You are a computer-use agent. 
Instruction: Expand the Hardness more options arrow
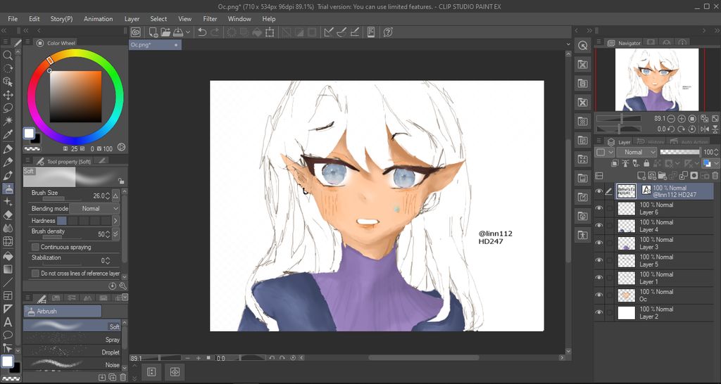(x=115, y=221)
